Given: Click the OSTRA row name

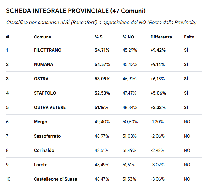Looking at the screenshot, I should point(41,79).
